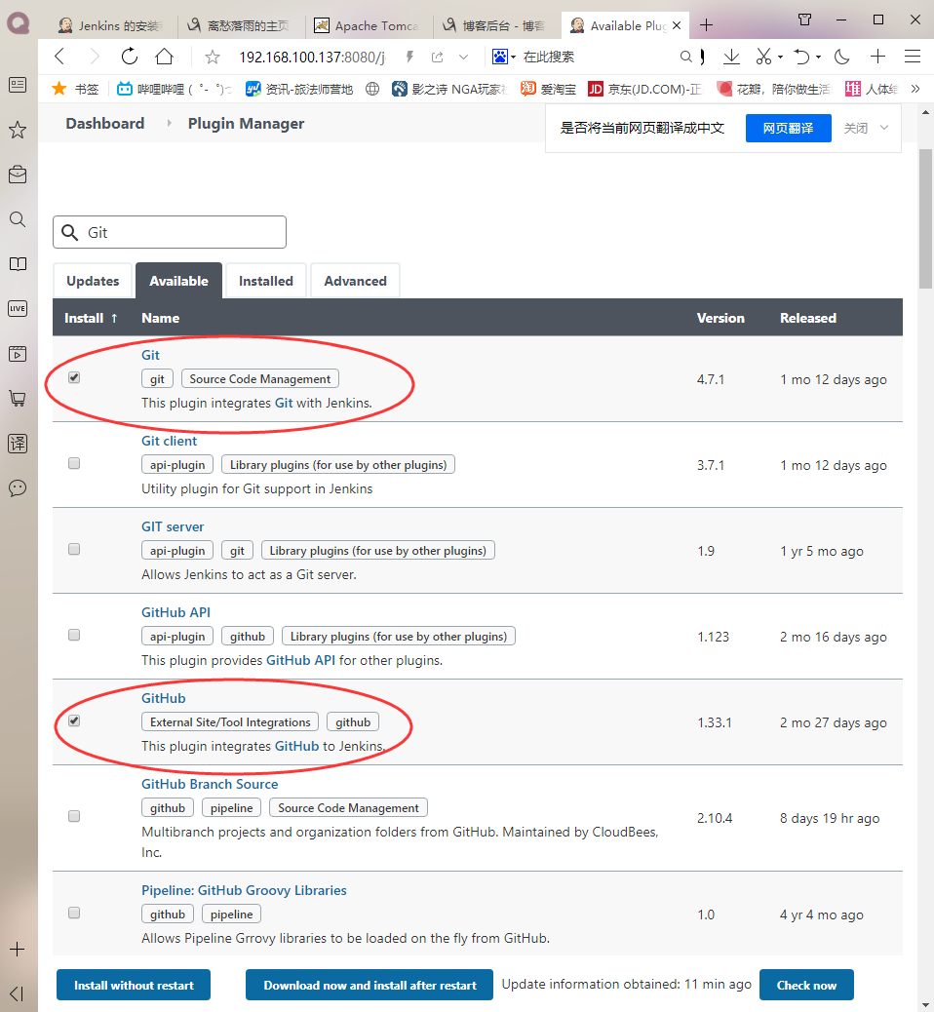Go back to the previous page

60,57
